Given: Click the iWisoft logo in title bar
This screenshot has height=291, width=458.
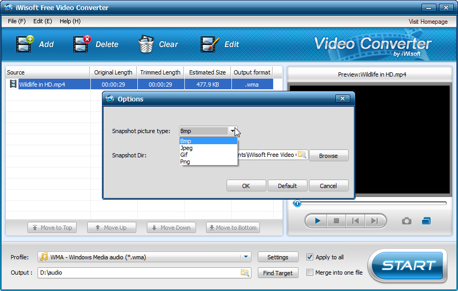Looking at the screenshot, I should pyautogui.click(x=8, y=7).
